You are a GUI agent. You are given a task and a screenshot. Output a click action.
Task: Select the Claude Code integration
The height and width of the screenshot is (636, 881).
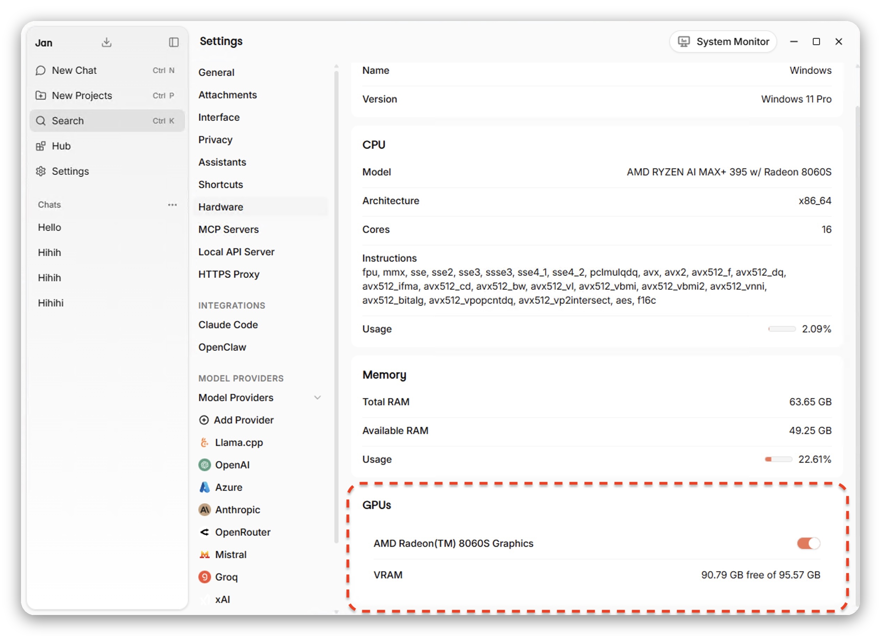click(228, 325)
